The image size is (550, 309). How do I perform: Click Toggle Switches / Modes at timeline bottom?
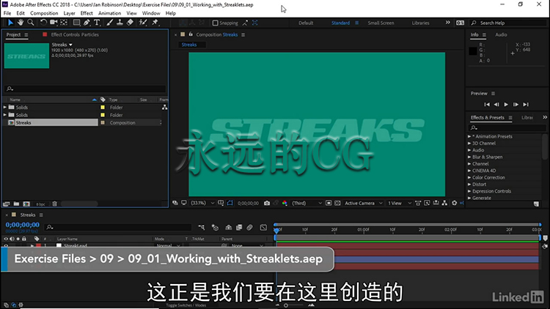(x=186, y=305)
